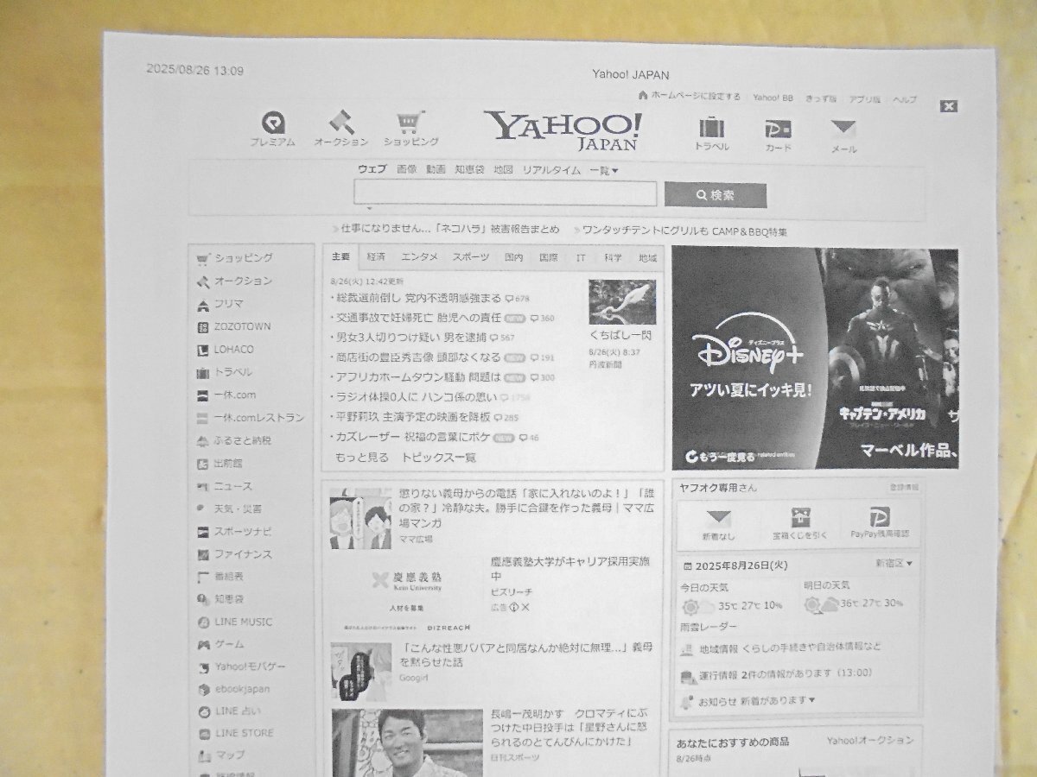
Task: Close the top banner with X button
Action: click(949, 106)
